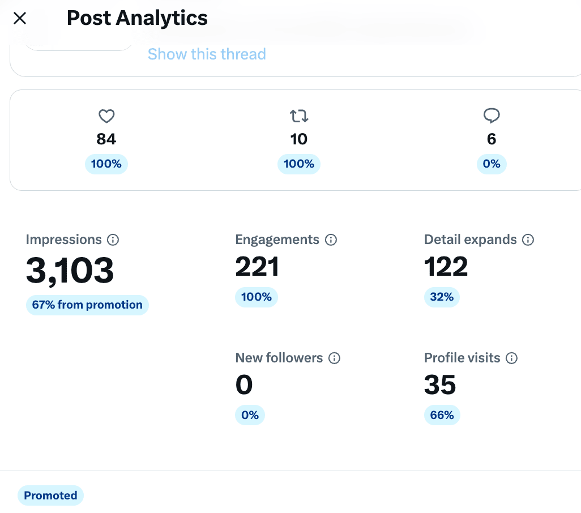Click the 100% badge under reposts
This screenshot has height=513, width=581.
[x=299, y=164]
